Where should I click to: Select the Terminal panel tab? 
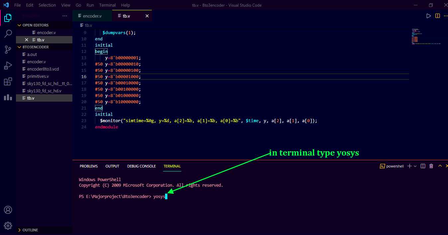click(172, 166)
